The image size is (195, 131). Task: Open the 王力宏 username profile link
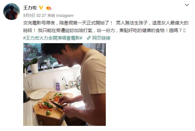click(30, 8)
